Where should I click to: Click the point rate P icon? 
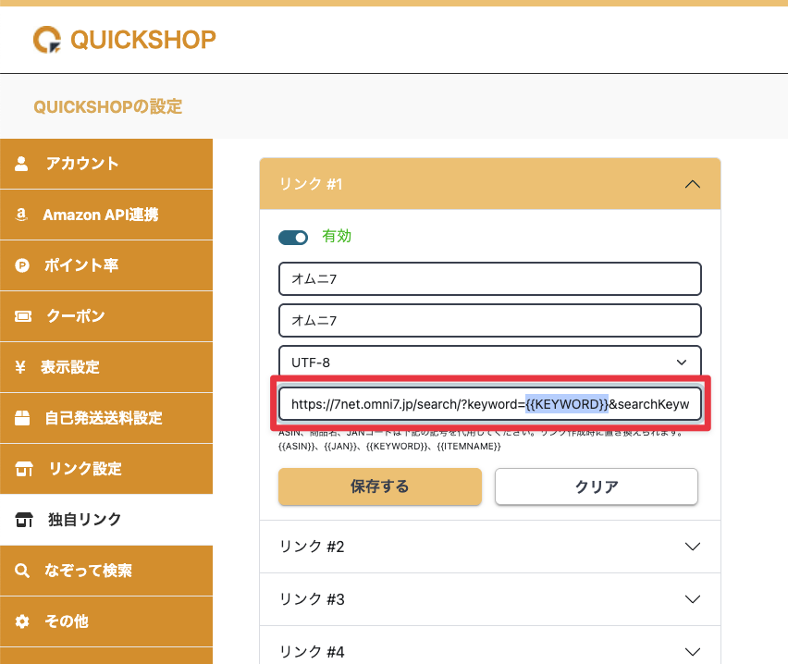pos(22,265)
